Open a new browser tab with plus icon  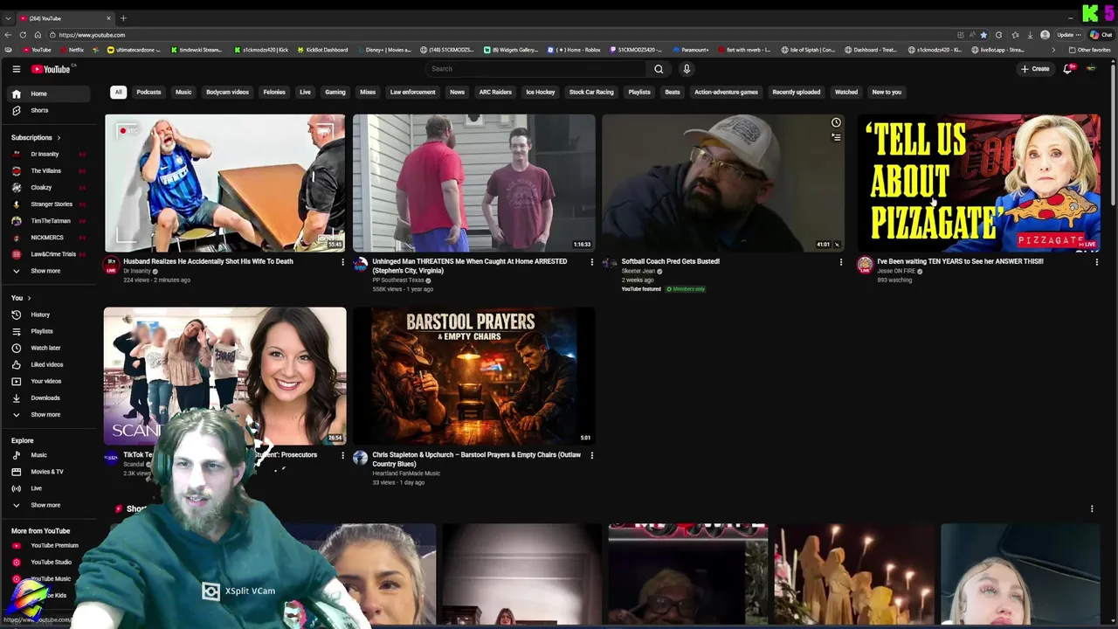[x=123, y=18]
